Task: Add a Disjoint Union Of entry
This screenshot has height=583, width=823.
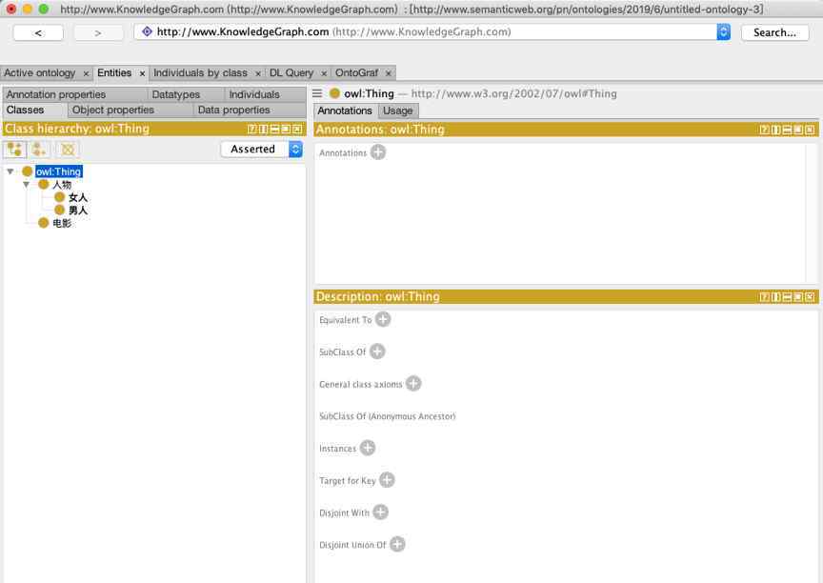Action: 397,544
